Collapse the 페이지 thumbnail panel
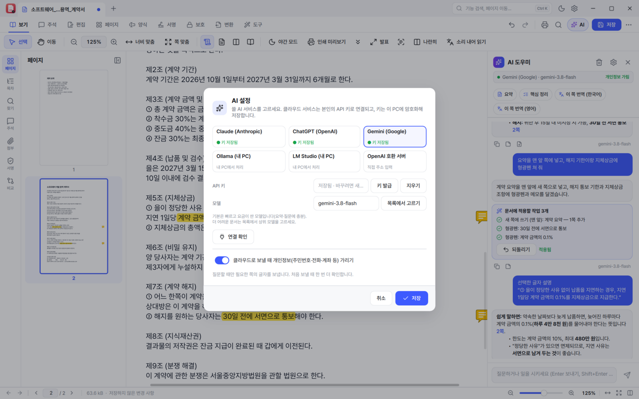This screenshot has width=639, height=399. (117, 60)
